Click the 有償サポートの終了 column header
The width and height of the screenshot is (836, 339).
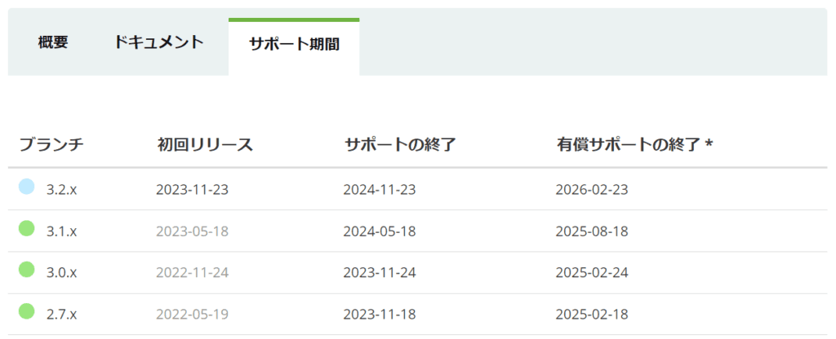(x=634, y=145)
